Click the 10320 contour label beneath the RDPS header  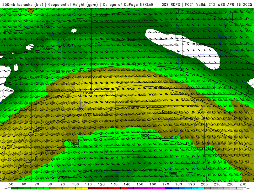[x=194, y=12]
